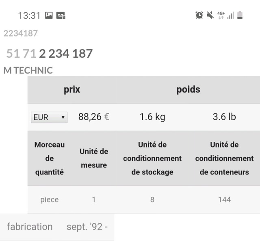Image resolution: width=260 pixels, height=241 pixels.
Task: Click the fabrication sept. '92 row
Action: pyautogui.click(x=57, y=227)
